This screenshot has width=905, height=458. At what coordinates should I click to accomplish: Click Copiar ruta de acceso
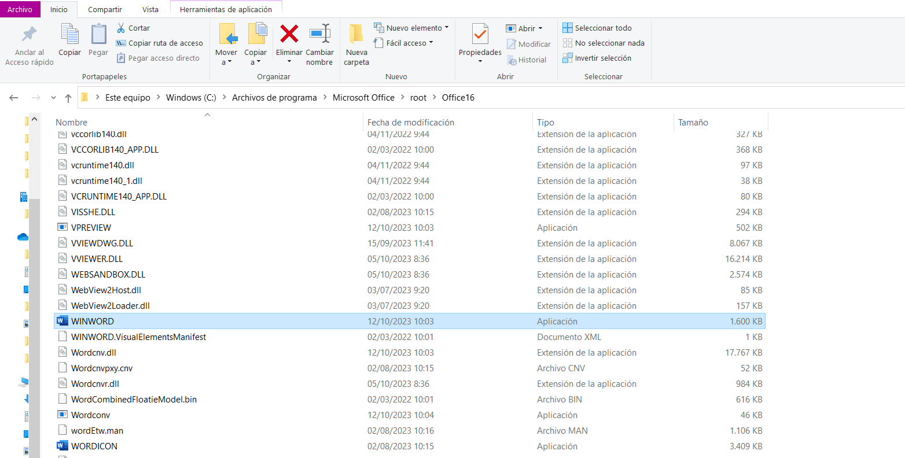coord(160,43)
